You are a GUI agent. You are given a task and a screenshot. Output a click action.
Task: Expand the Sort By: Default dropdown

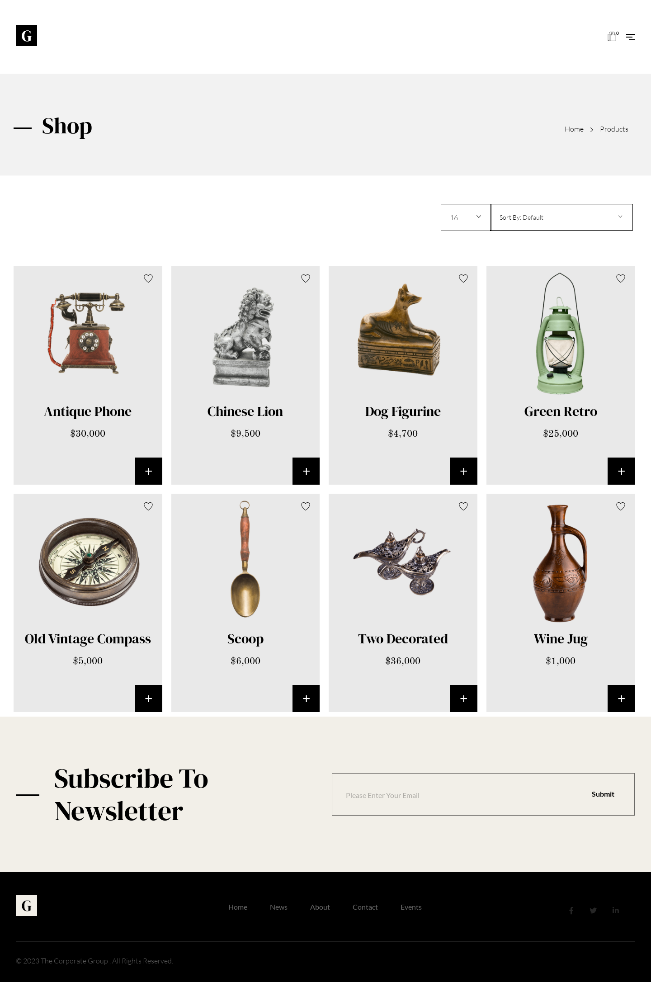561,217
